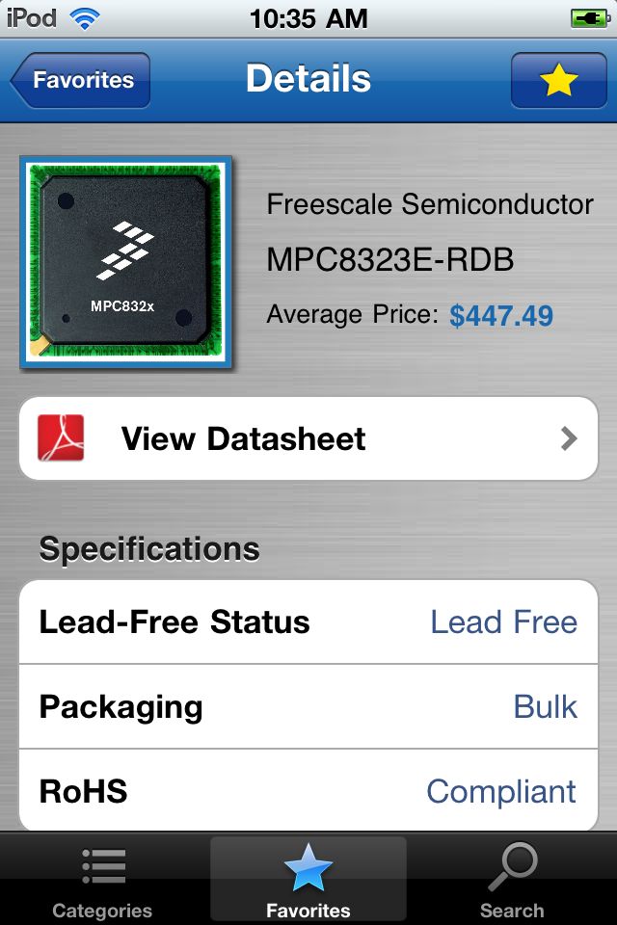Tap the WiFi status icon
Image resolution: width=617 pixels, height=925 pixels.
(x=85, y=18)
